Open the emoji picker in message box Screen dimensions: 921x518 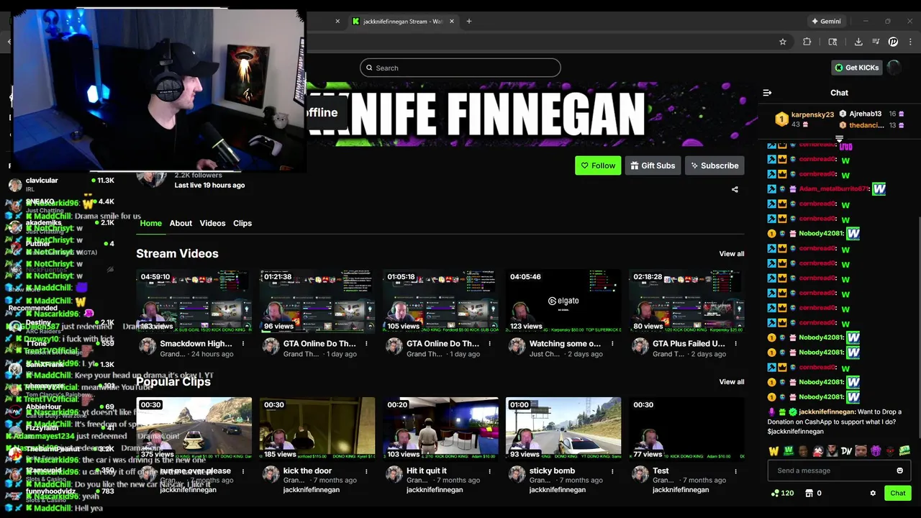point(899,471)
